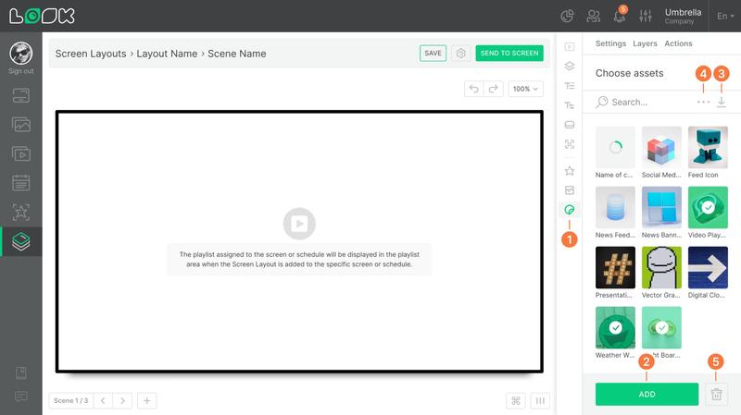Viewport: 741px width, 415px height.
Task: Select the Digital Clo... arrow asset
Action: coord(708,267)
